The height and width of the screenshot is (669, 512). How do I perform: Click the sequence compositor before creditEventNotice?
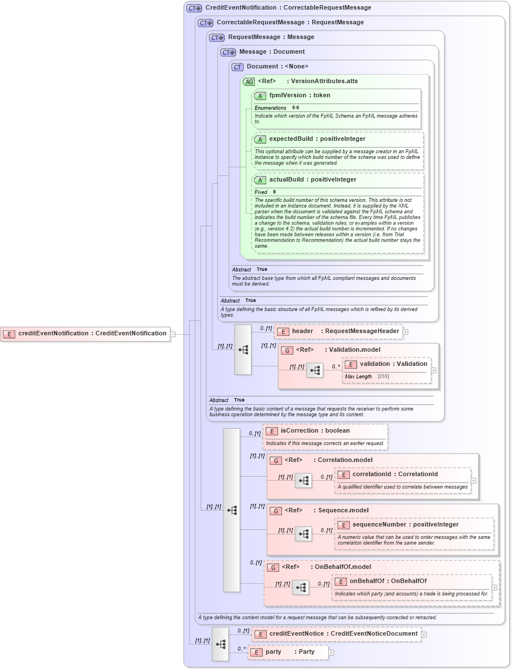click(220, 644)
